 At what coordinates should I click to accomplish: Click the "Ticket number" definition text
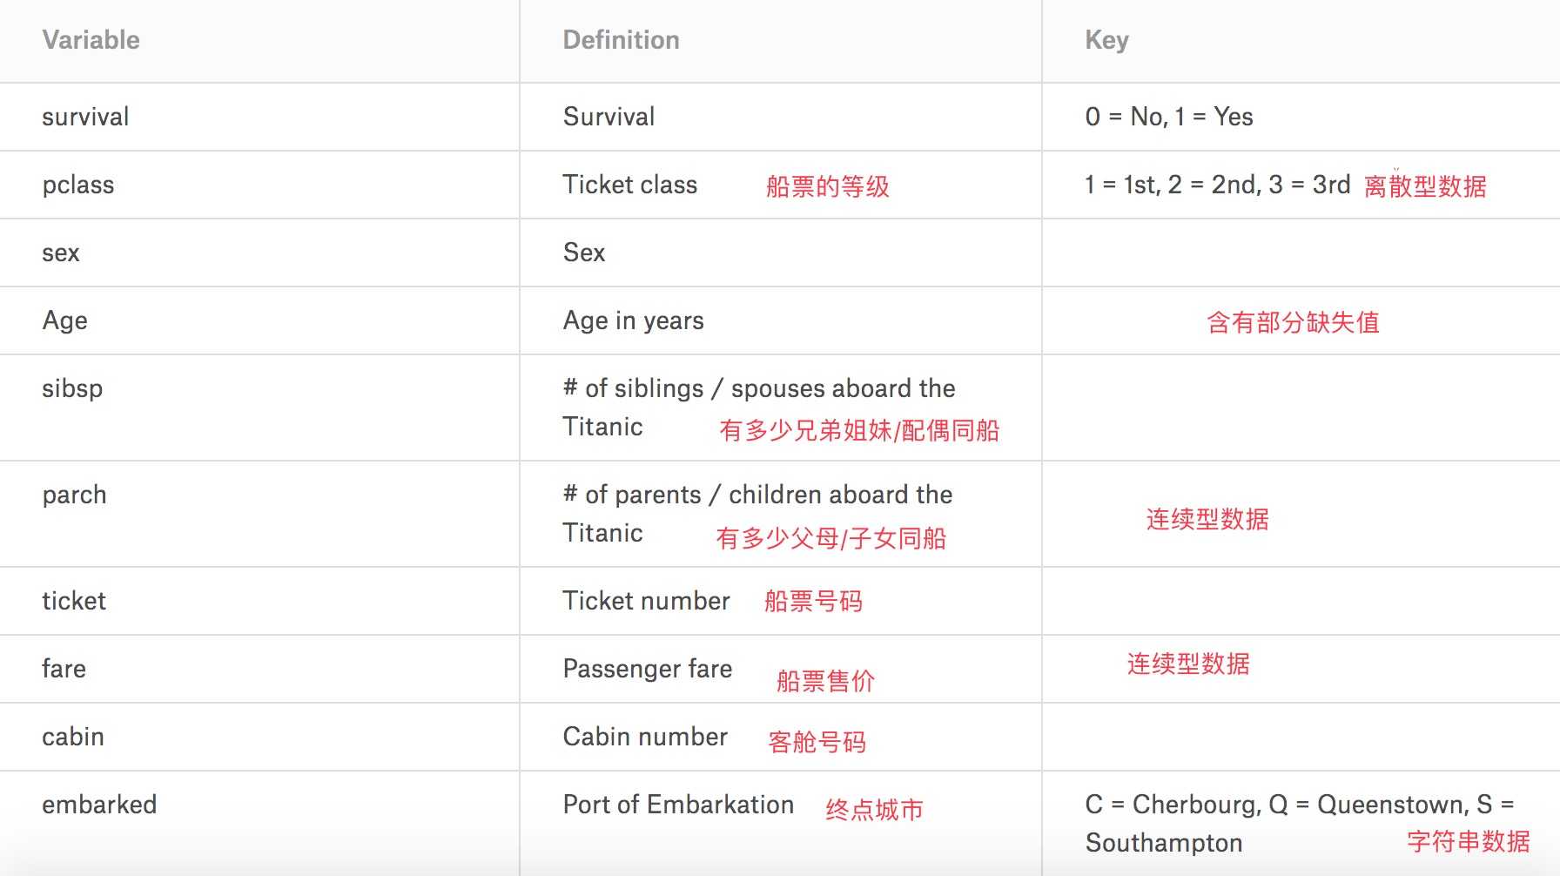point(646,601)
